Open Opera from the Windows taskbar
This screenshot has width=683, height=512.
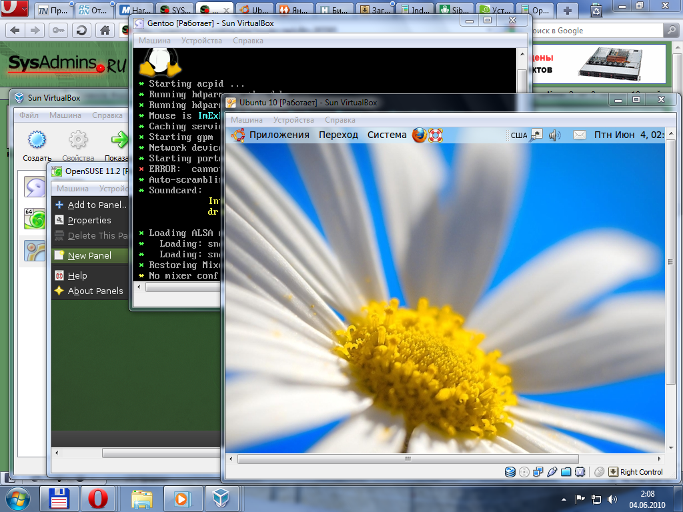pos(98,499)
